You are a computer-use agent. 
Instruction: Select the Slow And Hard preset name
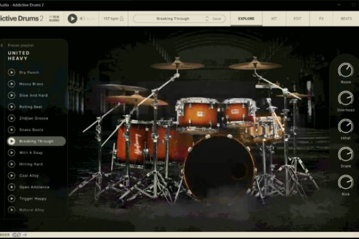[x=34, y=95]
